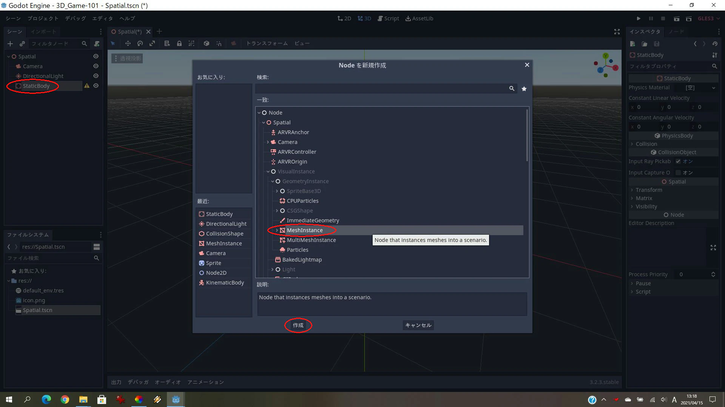Click the キャンセル button
Image resolution: width=725 pixels, height=407 pixels.
click(418, 325)
